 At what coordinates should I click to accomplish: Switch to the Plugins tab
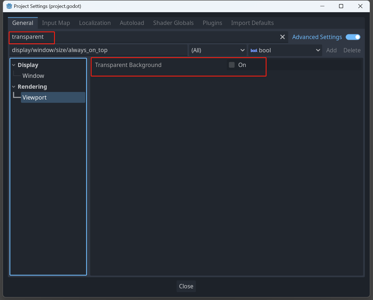coord(212,23)
